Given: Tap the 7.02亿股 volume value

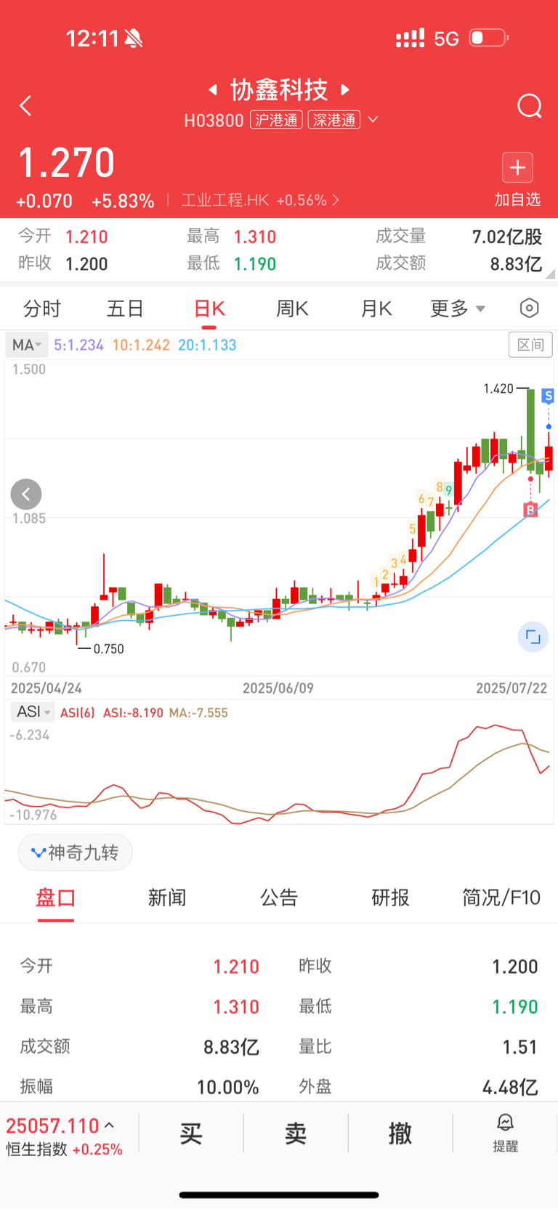Looking at the screenshot, I should (x=507, y=237).
